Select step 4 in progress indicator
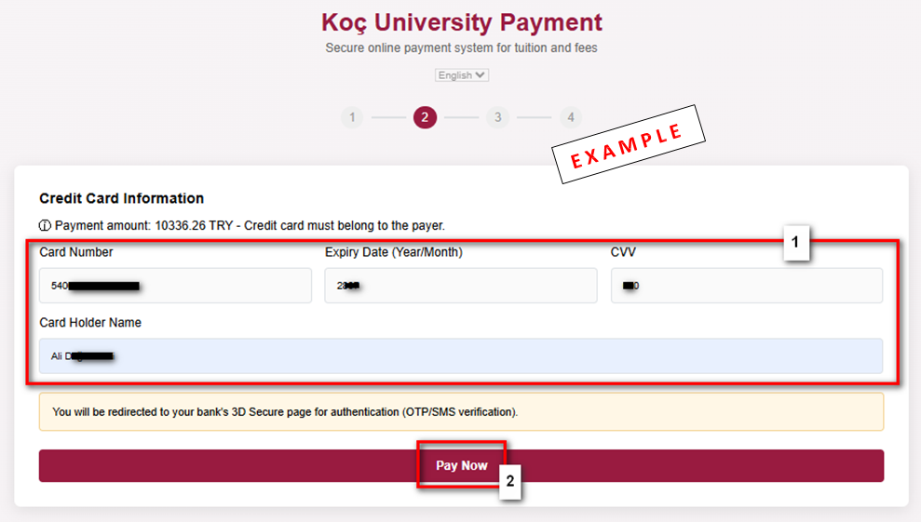This screenshot has width=921, height=522. click(571, 117)
